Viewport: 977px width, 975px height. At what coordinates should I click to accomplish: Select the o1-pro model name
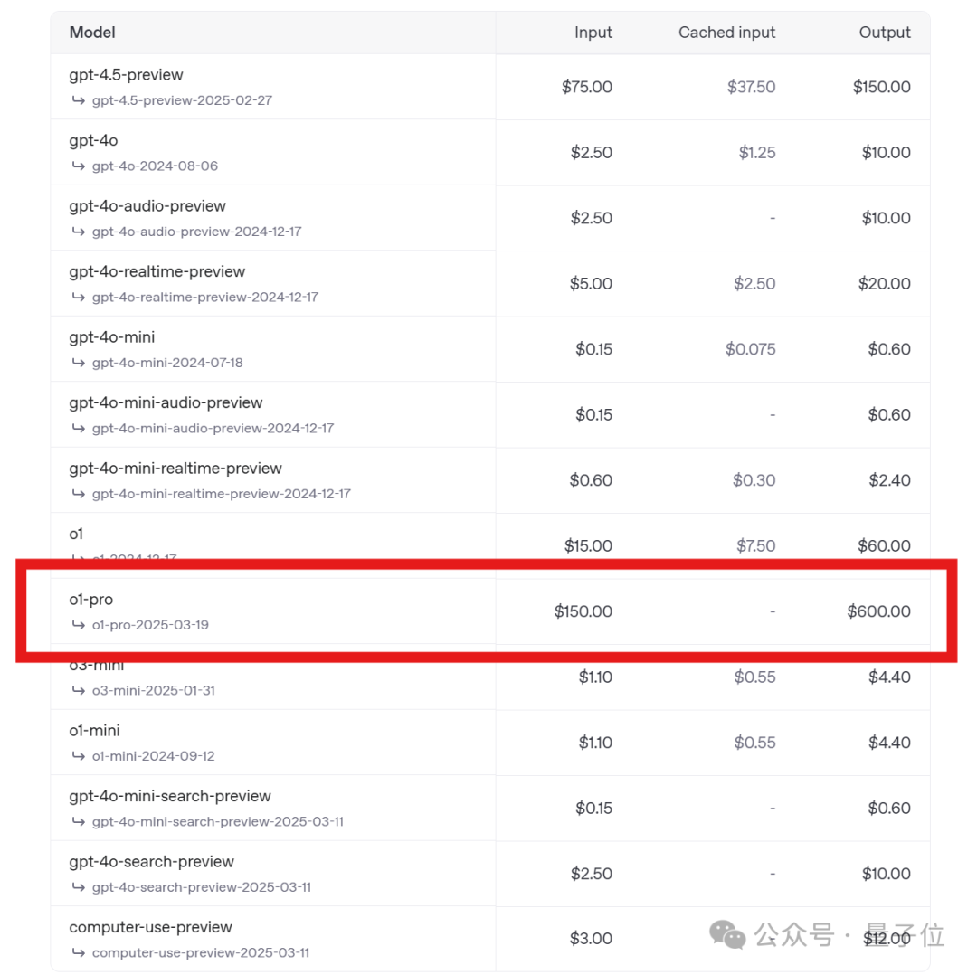(91, 600)
